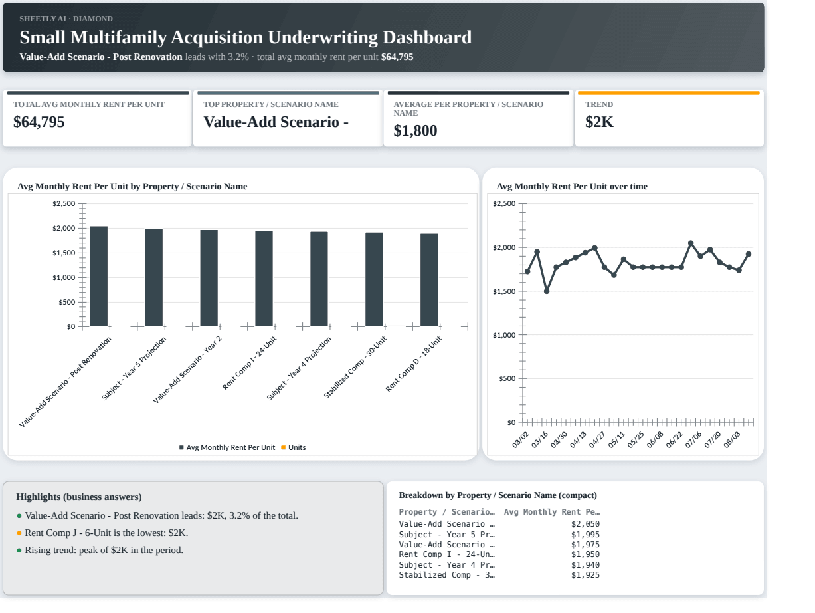Image resolution: width=815 pixels, height=613 pixels.
Task: Click the bar chart title Avg Monthly Rent Per Unit by Property
Action: (x=132, y=187)
